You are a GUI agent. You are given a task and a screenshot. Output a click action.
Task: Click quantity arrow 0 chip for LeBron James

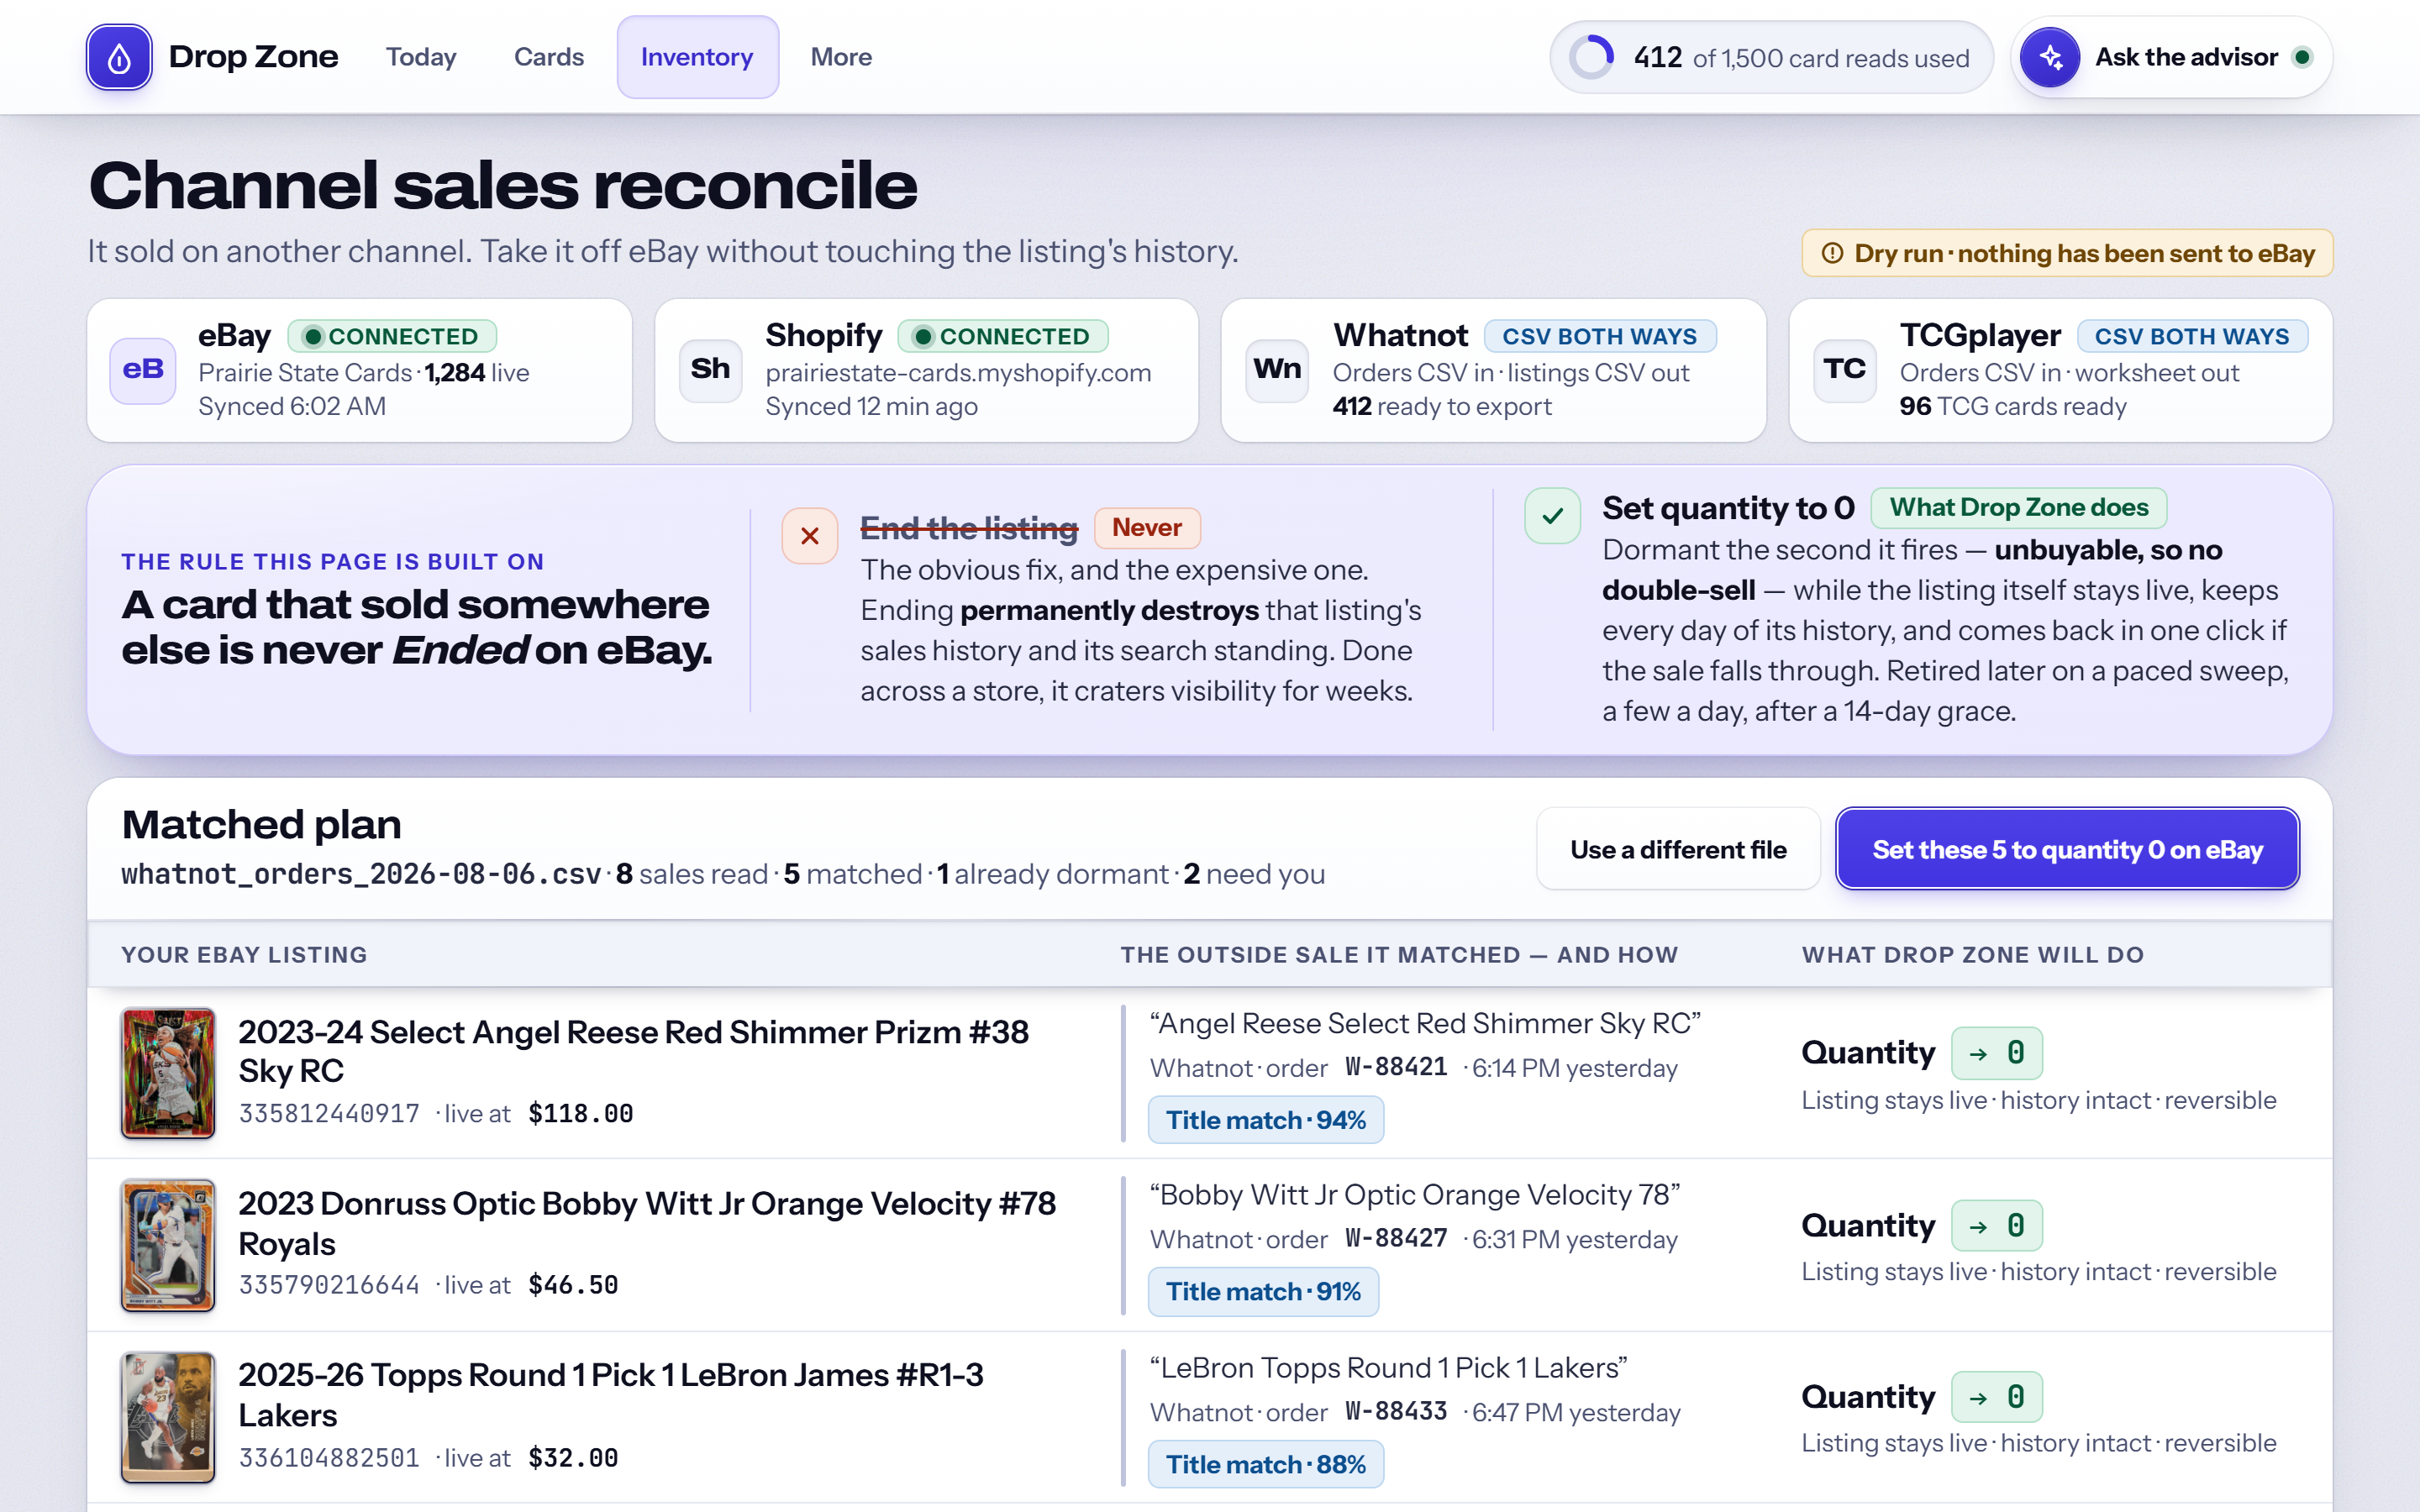[x=1996, y=1397]
